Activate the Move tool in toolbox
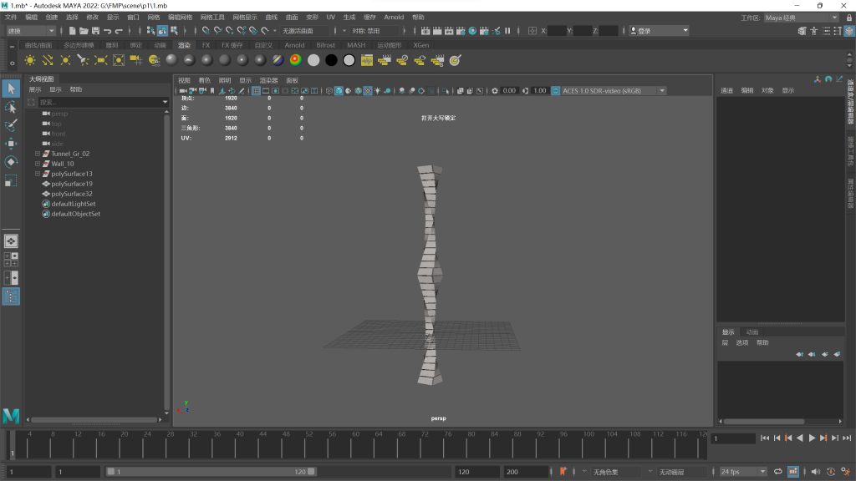 tap(11, 143)
